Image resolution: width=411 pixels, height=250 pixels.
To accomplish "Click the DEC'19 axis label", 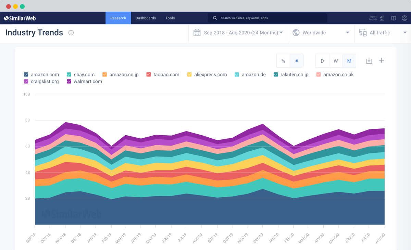I will coord(259,238).
